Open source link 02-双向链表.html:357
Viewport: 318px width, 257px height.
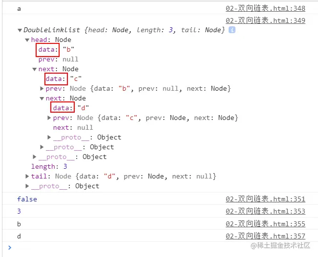(265, 236)
